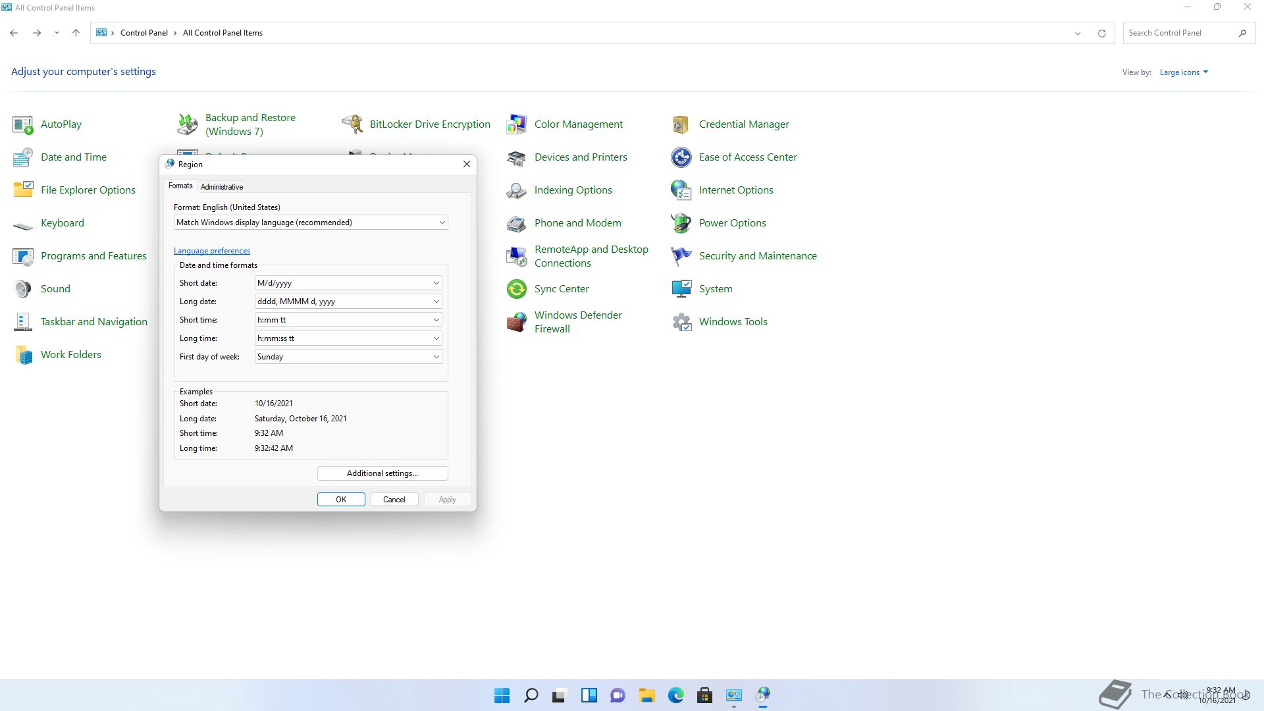Viewport: 1264px width, 711px height.
Task: Open the Format language dropdown
Action: click(442, 223)
